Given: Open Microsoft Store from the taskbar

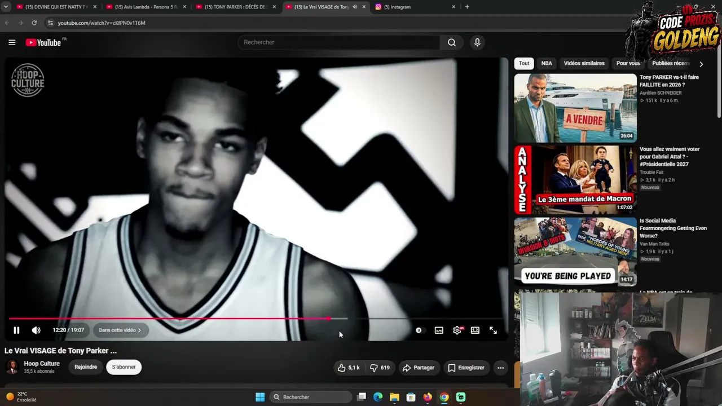Looking at the screenshot, I should [x=411, y=397].
